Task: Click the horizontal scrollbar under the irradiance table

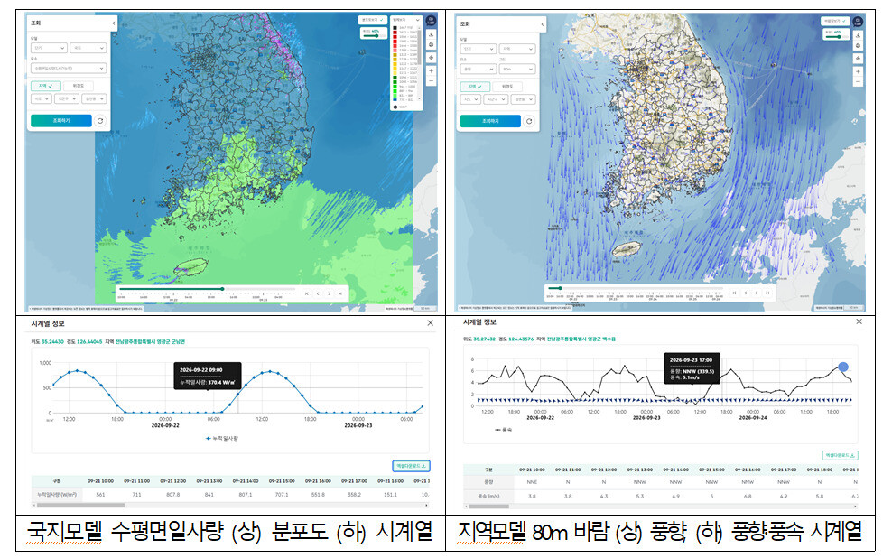Action: [79, 505]
